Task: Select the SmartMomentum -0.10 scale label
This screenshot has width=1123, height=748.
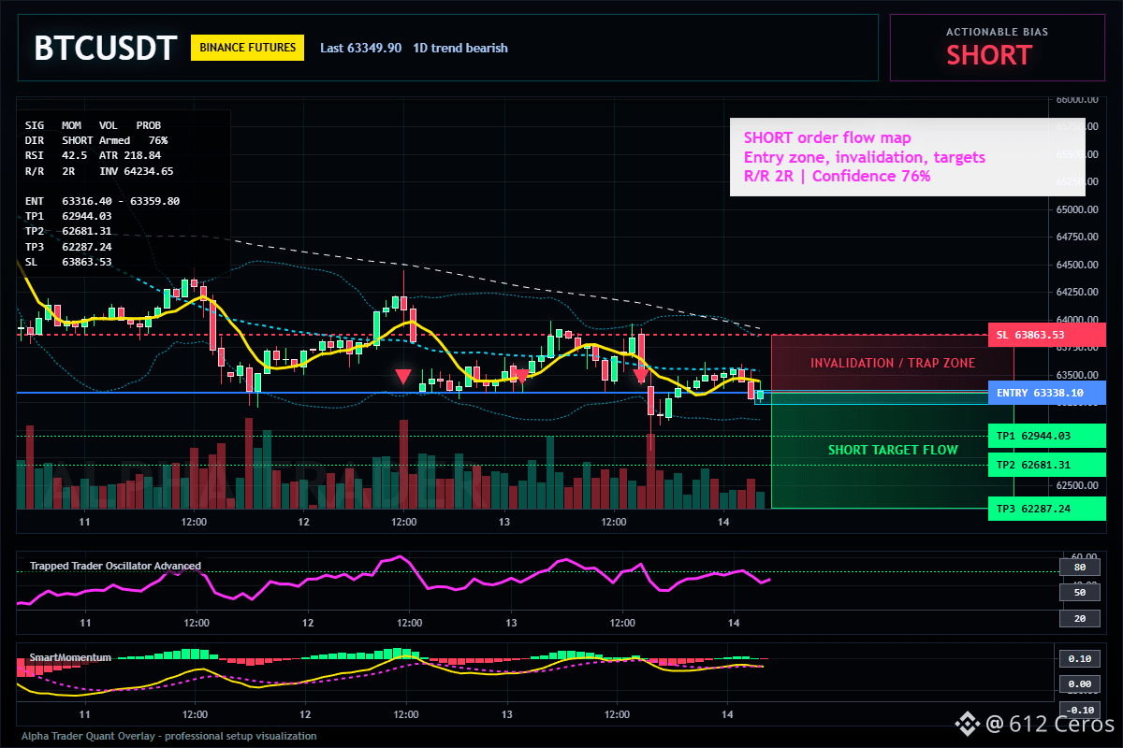Action: [1079, 710]
